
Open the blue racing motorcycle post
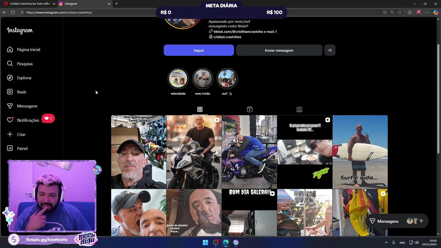[x=249, y=152]
